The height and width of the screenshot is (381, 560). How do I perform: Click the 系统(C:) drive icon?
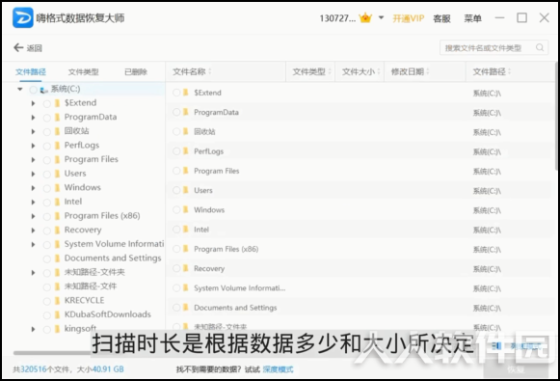[44, 90]
